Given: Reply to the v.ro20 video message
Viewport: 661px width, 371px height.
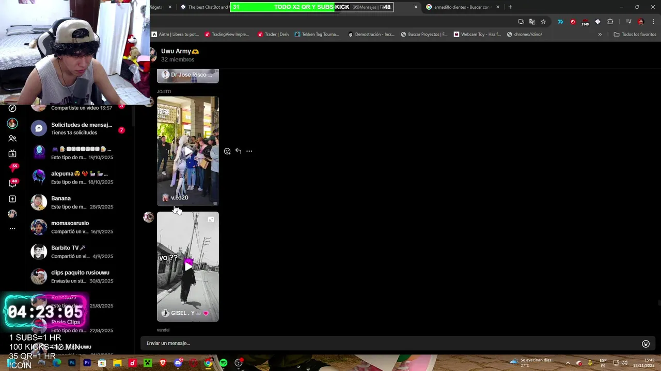Looking at the screenshot, I should point(238,151).
